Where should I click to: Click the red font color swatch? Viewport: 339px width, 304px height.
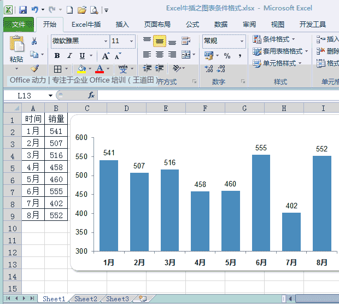100,69
